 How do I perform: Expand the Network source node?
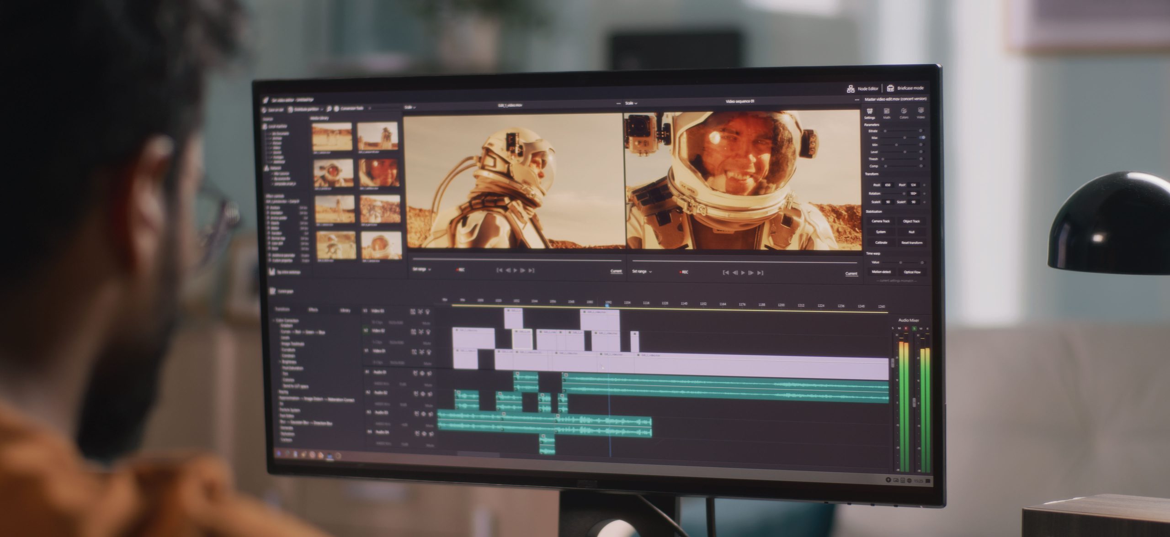(x=274, y=168)
